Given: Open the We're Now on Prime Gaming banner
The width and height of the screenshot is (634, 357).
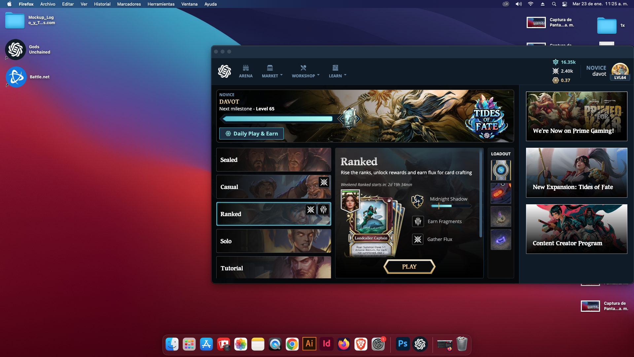Looking at the screenshot, I should click(576, 116).
